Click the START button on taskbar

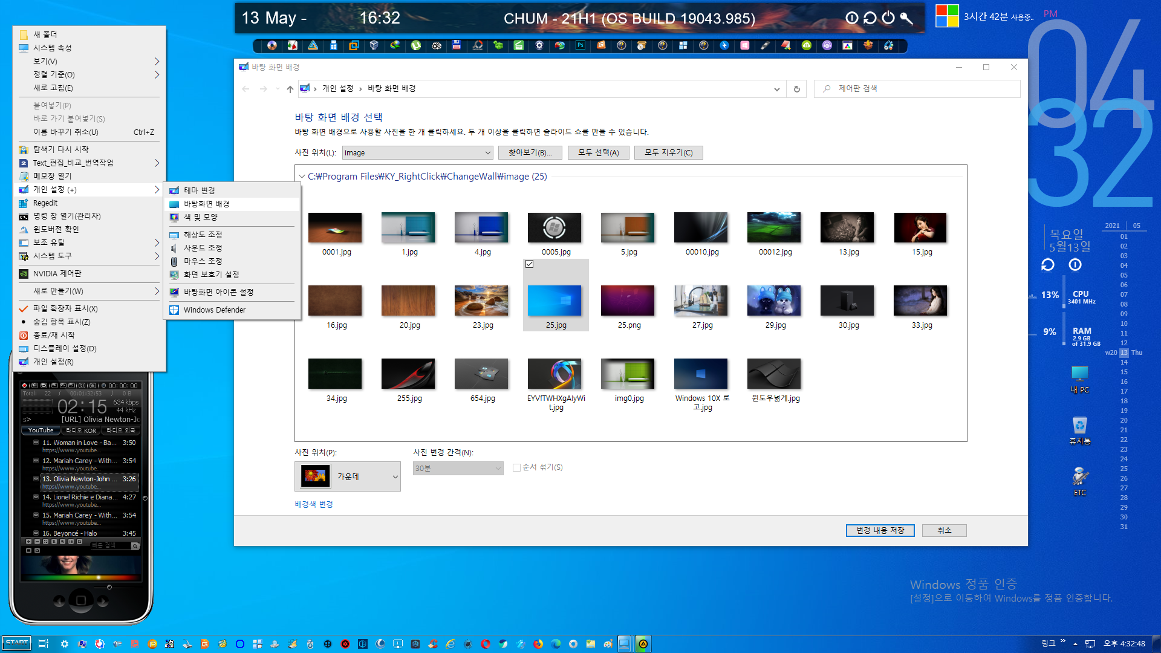click(16, 643)
